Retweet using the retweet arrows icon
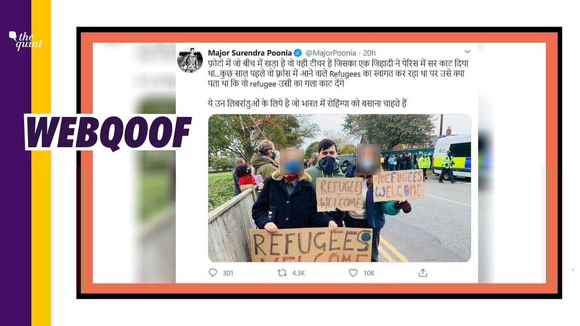The image size is (580, 326). point(282,273)
